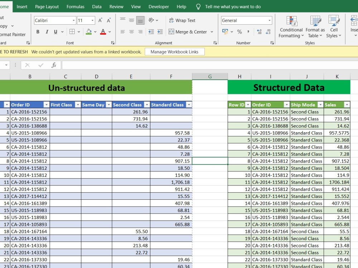Click the Insert Function fx icon
Image resolution: width=358 pixels, height=268 pixels.
tap(54, 65)
